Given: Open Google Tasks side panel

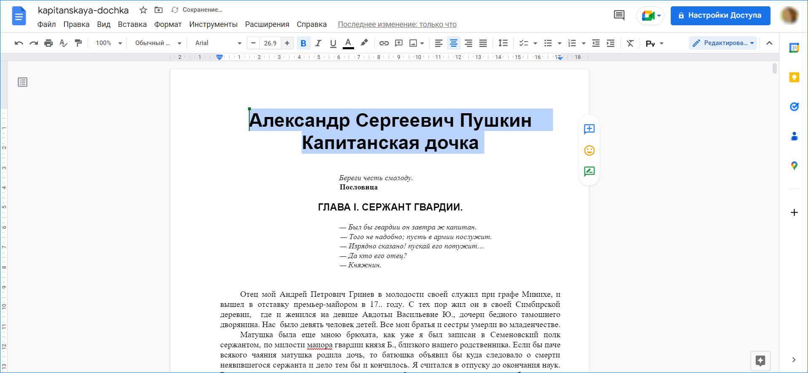Looking at the screenshot, I should [x=794, y=107].
